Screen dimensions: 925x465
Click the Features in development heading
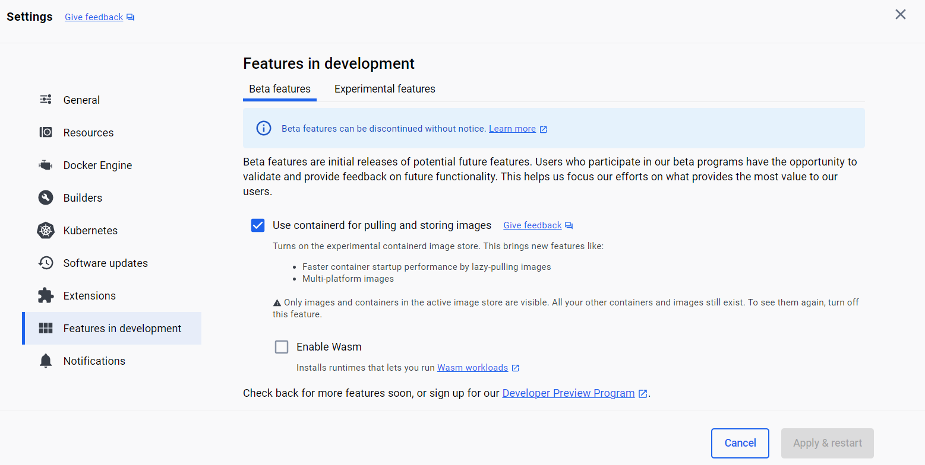pyautogui.click(x=329, y=63)
